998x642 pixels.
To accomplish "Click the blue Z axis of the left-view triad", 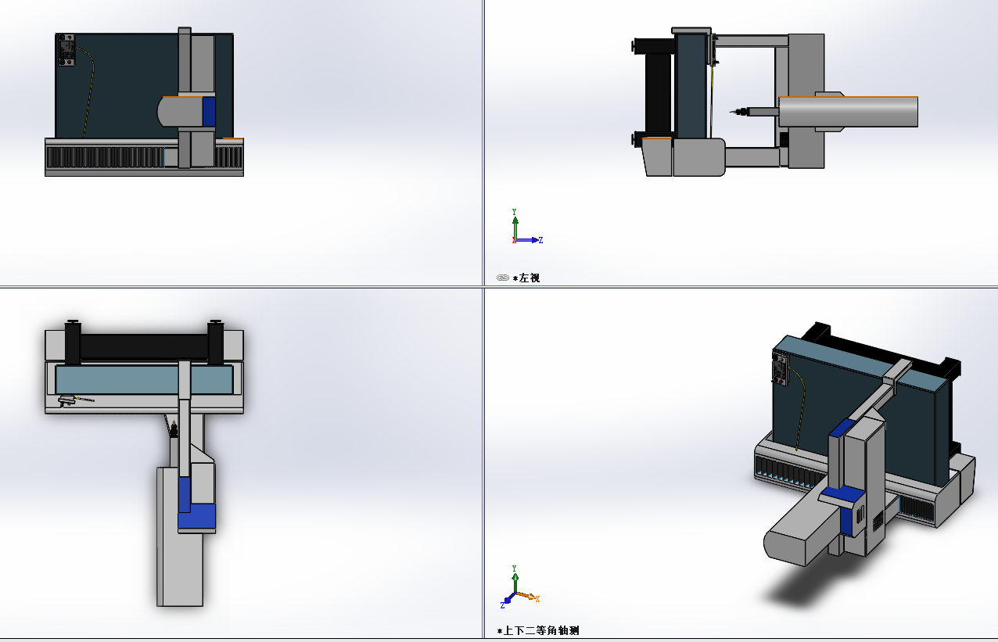I will coord(528,240).
